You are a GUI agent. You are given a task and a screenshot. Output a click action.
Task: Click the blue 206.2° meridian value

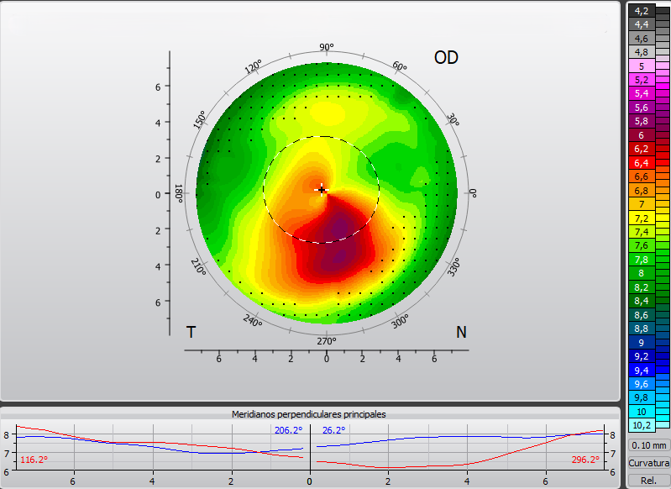coord(288,430)
